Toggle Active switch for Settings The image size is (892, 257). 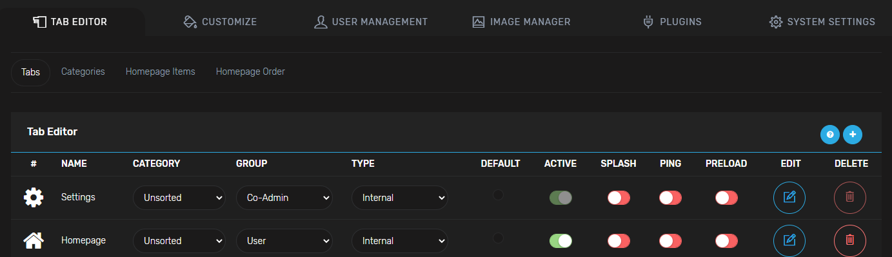pos(560,198)
